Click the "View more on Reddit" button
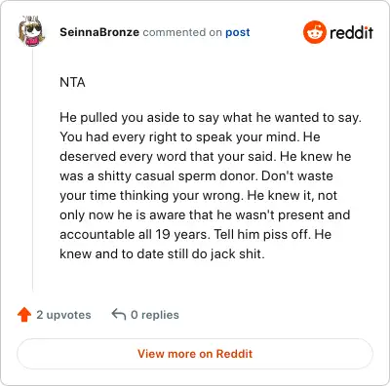Screen dimensions: 390x386 [195, 354]
